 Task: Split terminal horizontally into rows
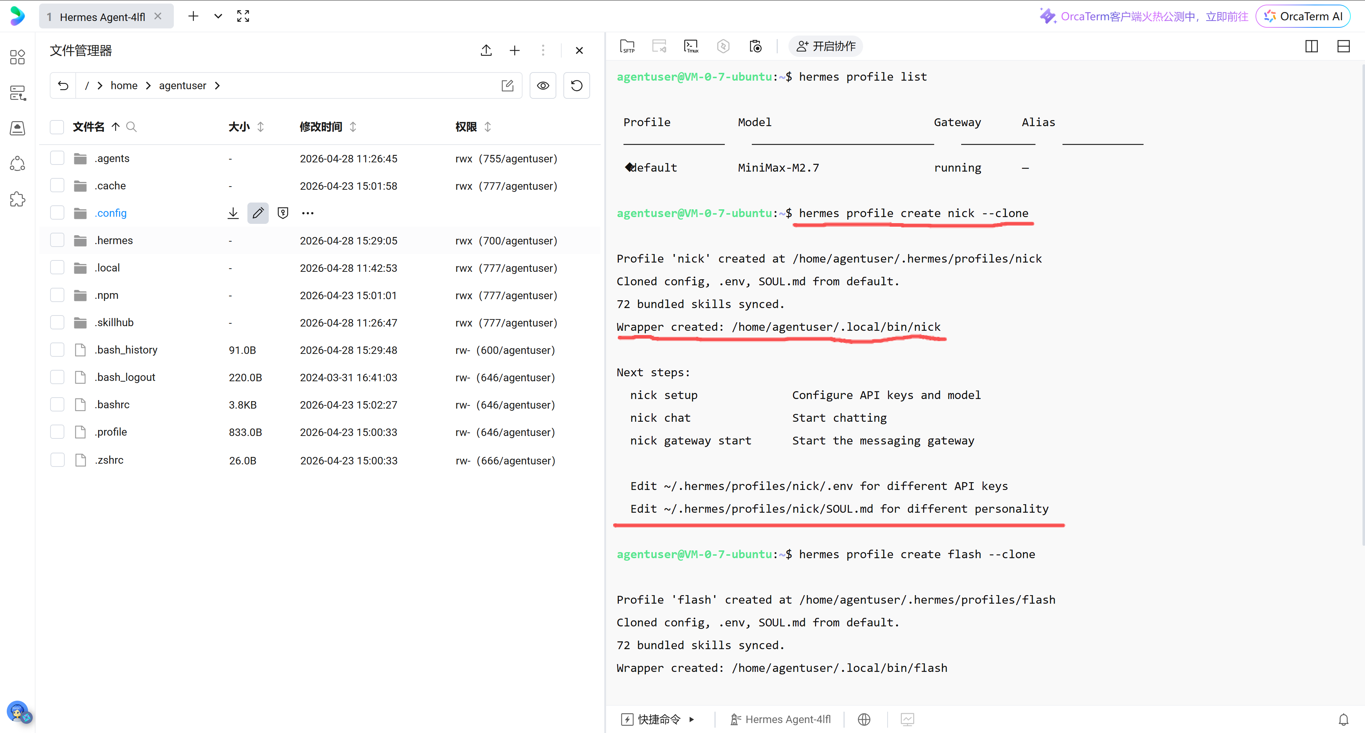1343,47
